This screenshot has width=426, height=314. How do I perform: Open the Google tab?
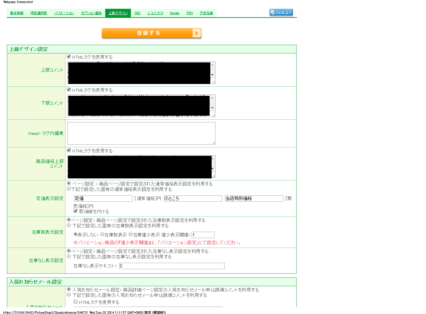pos(174,13)
